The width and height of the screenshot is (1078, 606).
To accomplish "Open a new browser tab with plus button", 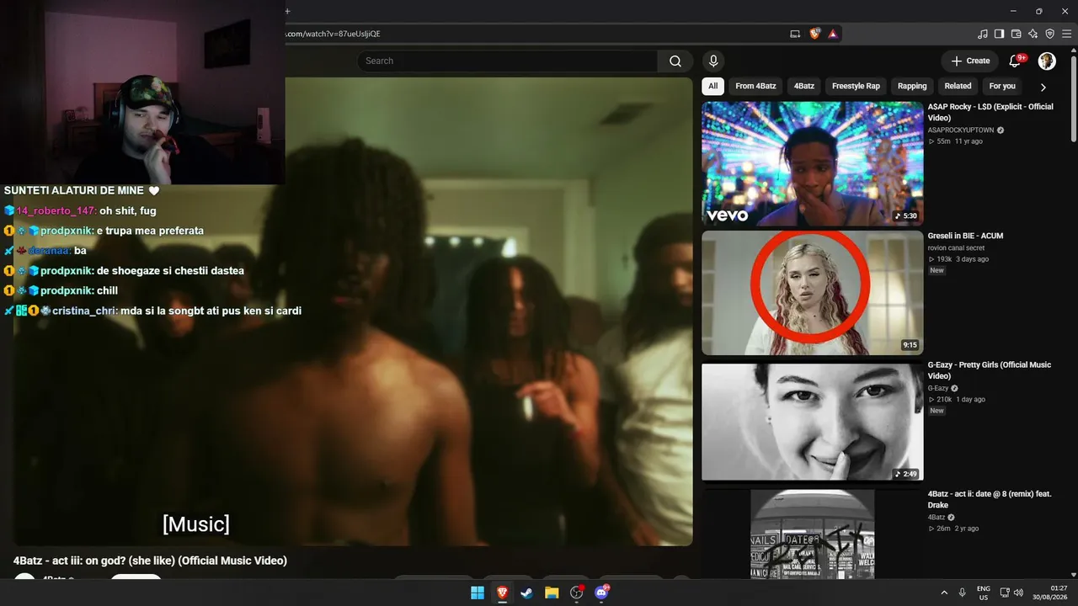I will tap(286, 11).
